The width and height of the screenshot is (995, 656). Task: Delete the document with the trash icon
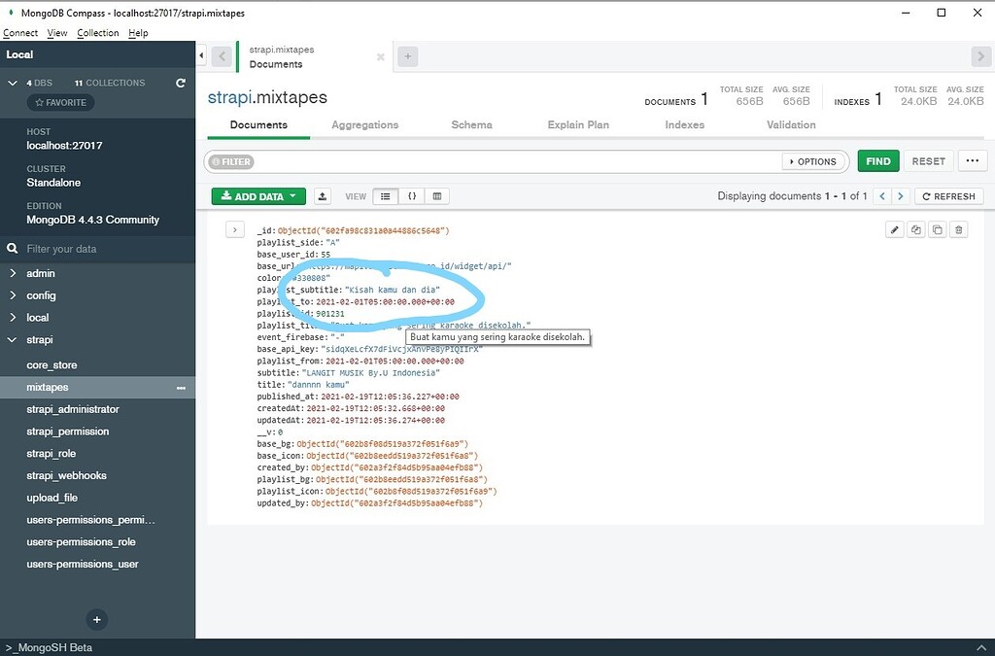pyautogui.click(x=958, y=229)
